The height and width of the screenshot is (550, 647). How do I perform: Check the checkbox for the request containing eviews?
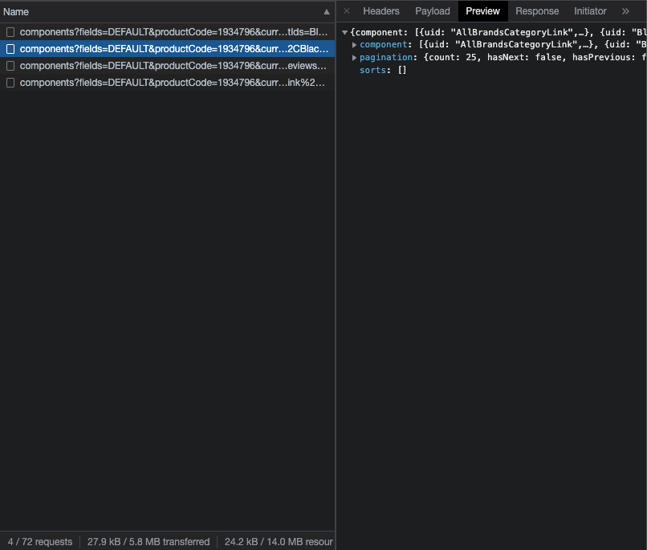10,65
